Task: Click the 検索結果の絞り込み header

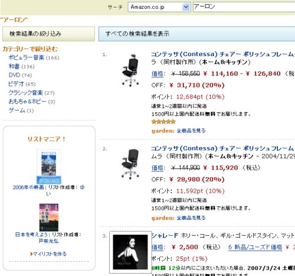Action: tap(48, 34)
